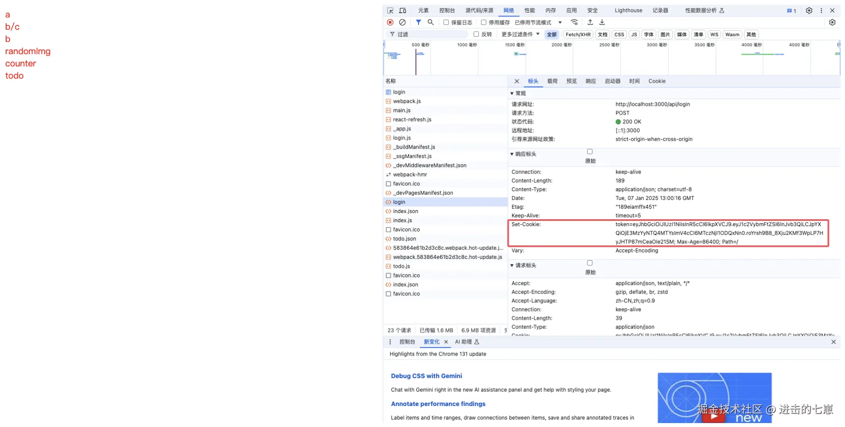Go to the todo page link
845x427 pixels.
(x=14, y=76)
